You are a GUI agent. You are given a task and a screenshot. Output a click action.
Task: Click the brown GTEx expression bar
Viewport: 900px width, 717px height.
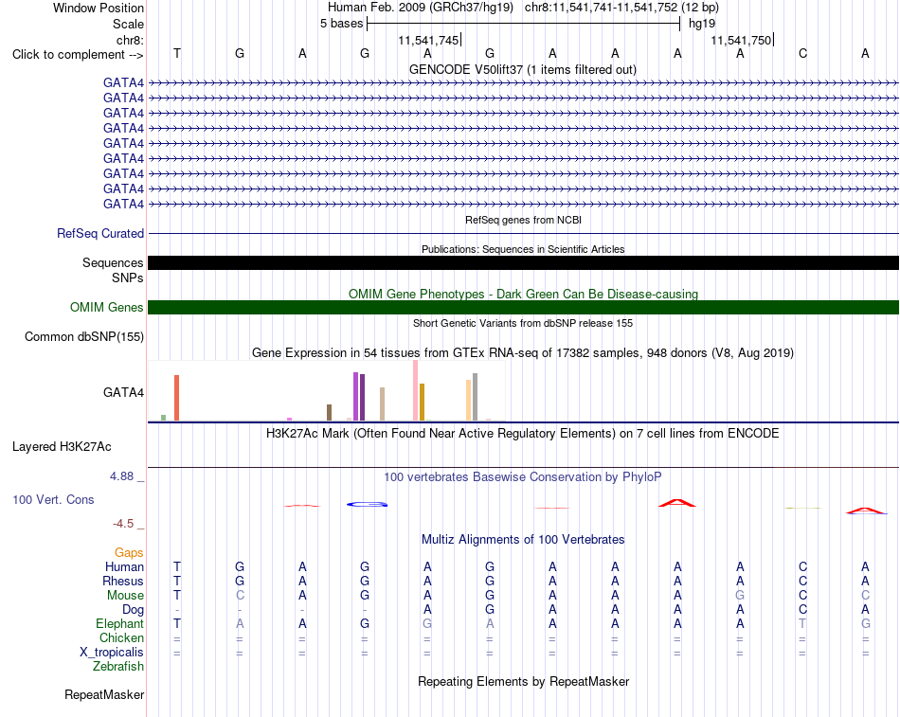[330, 412]
